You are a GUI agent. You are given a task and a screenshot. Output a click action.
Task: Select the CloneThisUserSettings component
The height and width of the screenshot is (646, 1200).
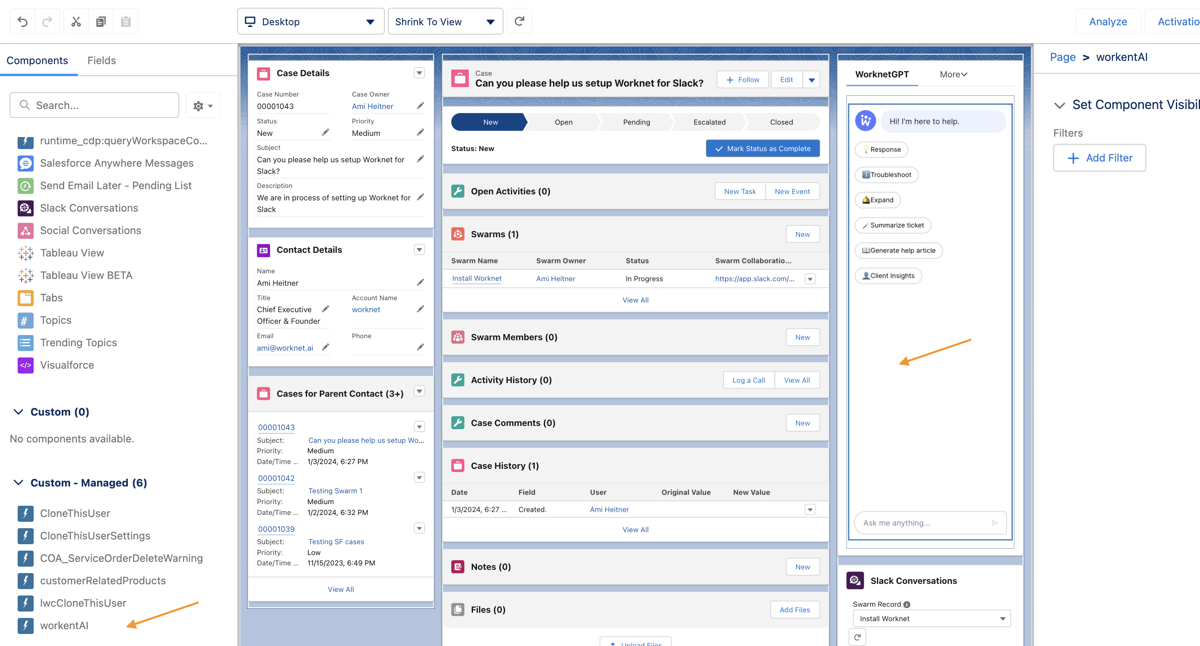coord(95,536)
